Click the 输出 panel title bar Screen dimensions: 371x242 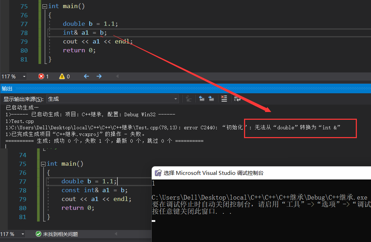185,89
